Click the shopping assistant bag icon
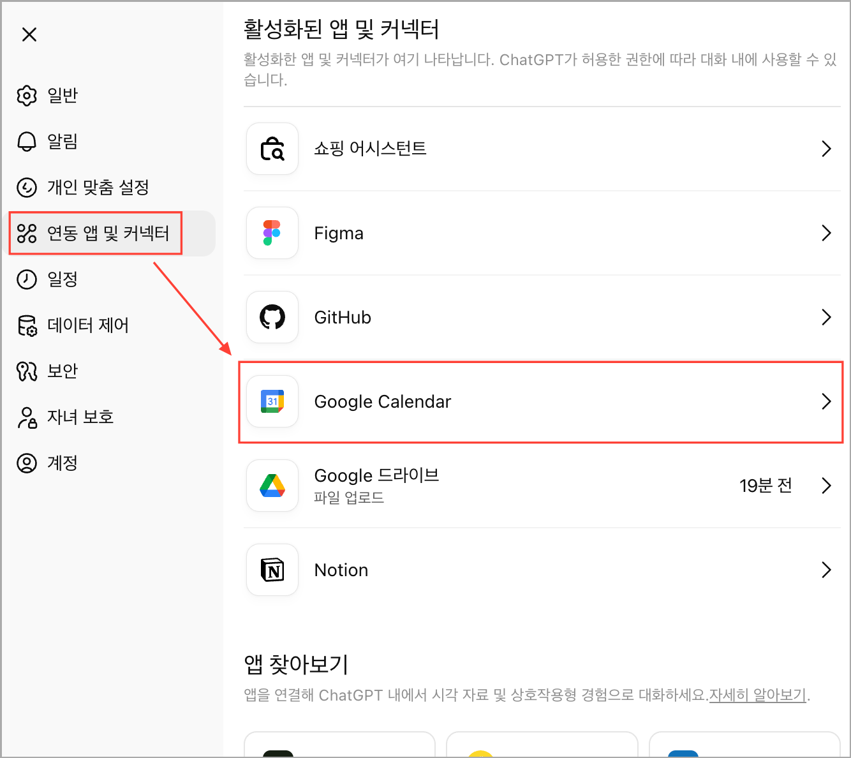 tap(272, 149)
